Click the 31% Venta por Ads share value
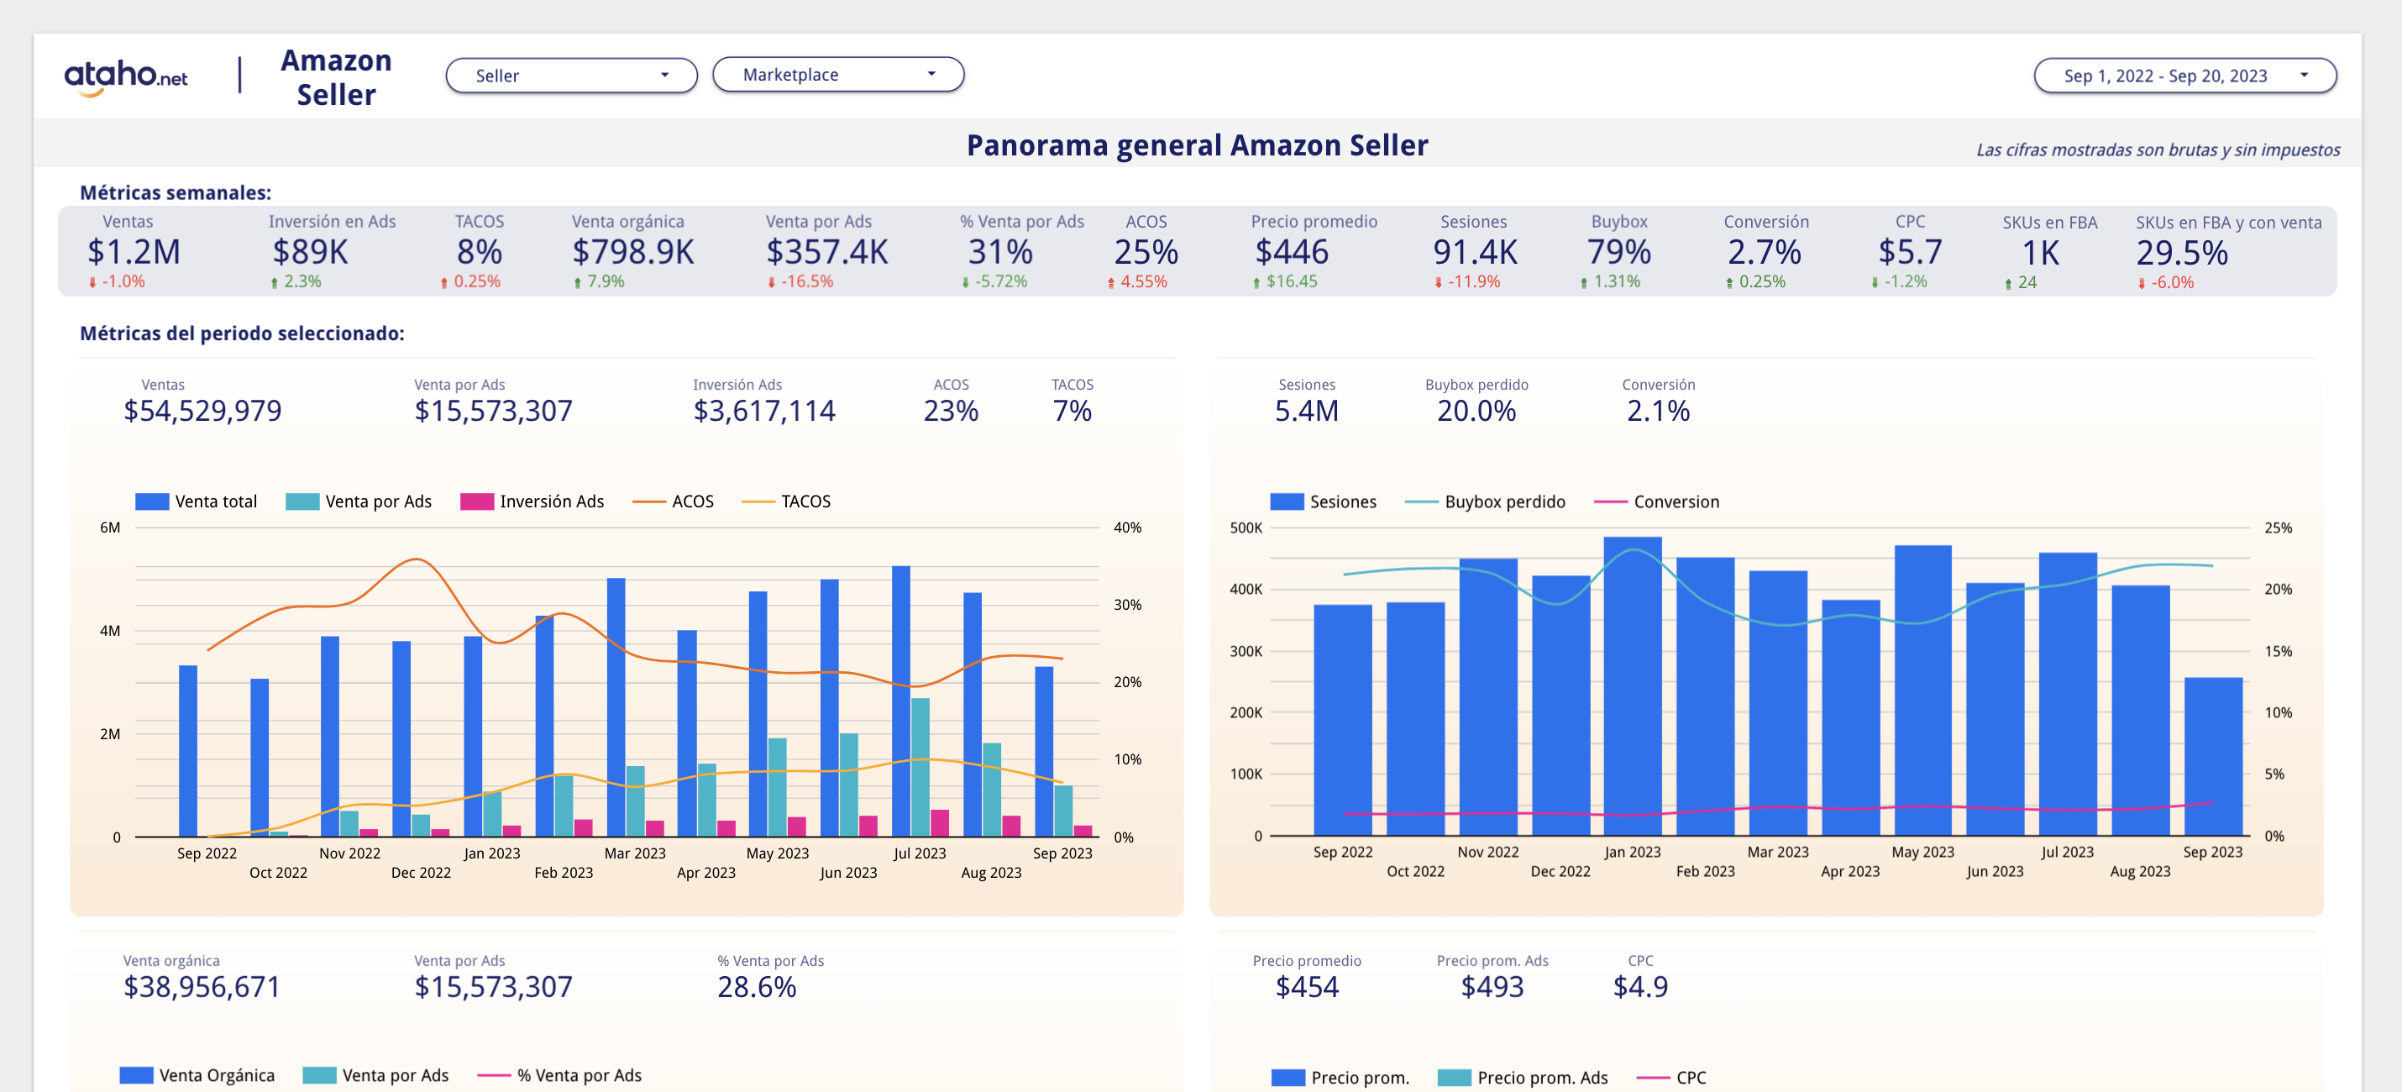This screenshot has height=1092, width=2402. point(999,252)
